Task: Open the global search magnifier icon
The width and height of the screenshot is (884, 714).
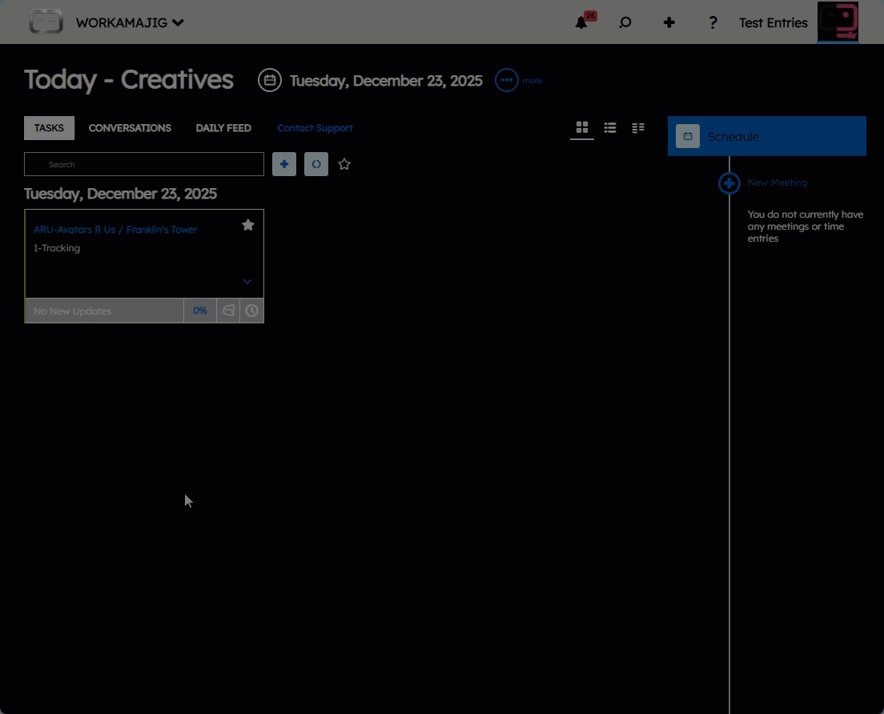Action: [x=625, y=22]
